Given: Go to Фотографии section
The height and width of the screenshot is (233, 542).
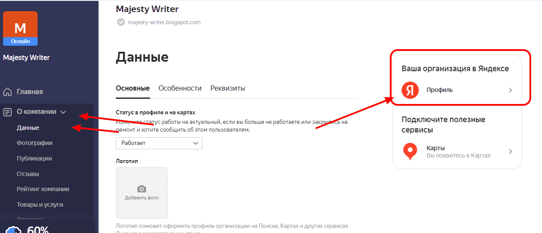Looking at the screenshot, I should click(35, 143).
